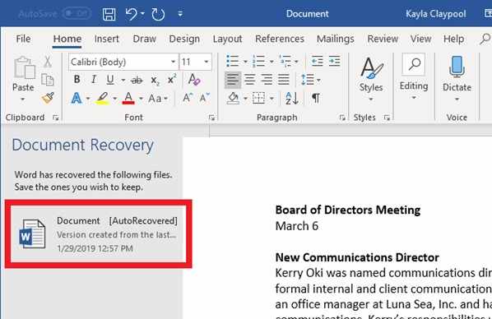Viewport: 492px width, 319px height.
Task: Click the Redo icon
Action: (158, 15)
